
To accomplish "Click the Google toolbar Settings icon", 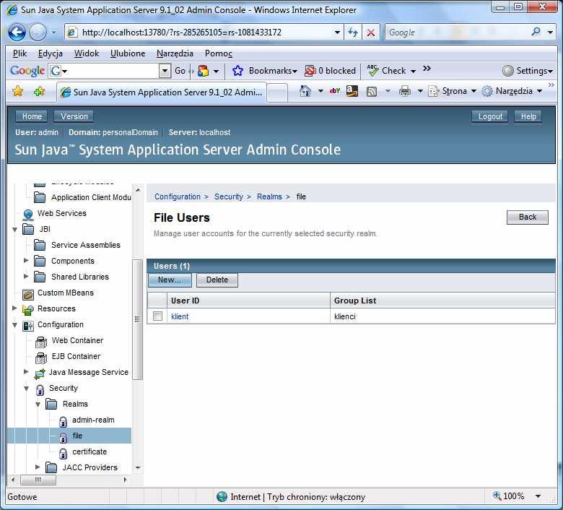I will (507, 71).
